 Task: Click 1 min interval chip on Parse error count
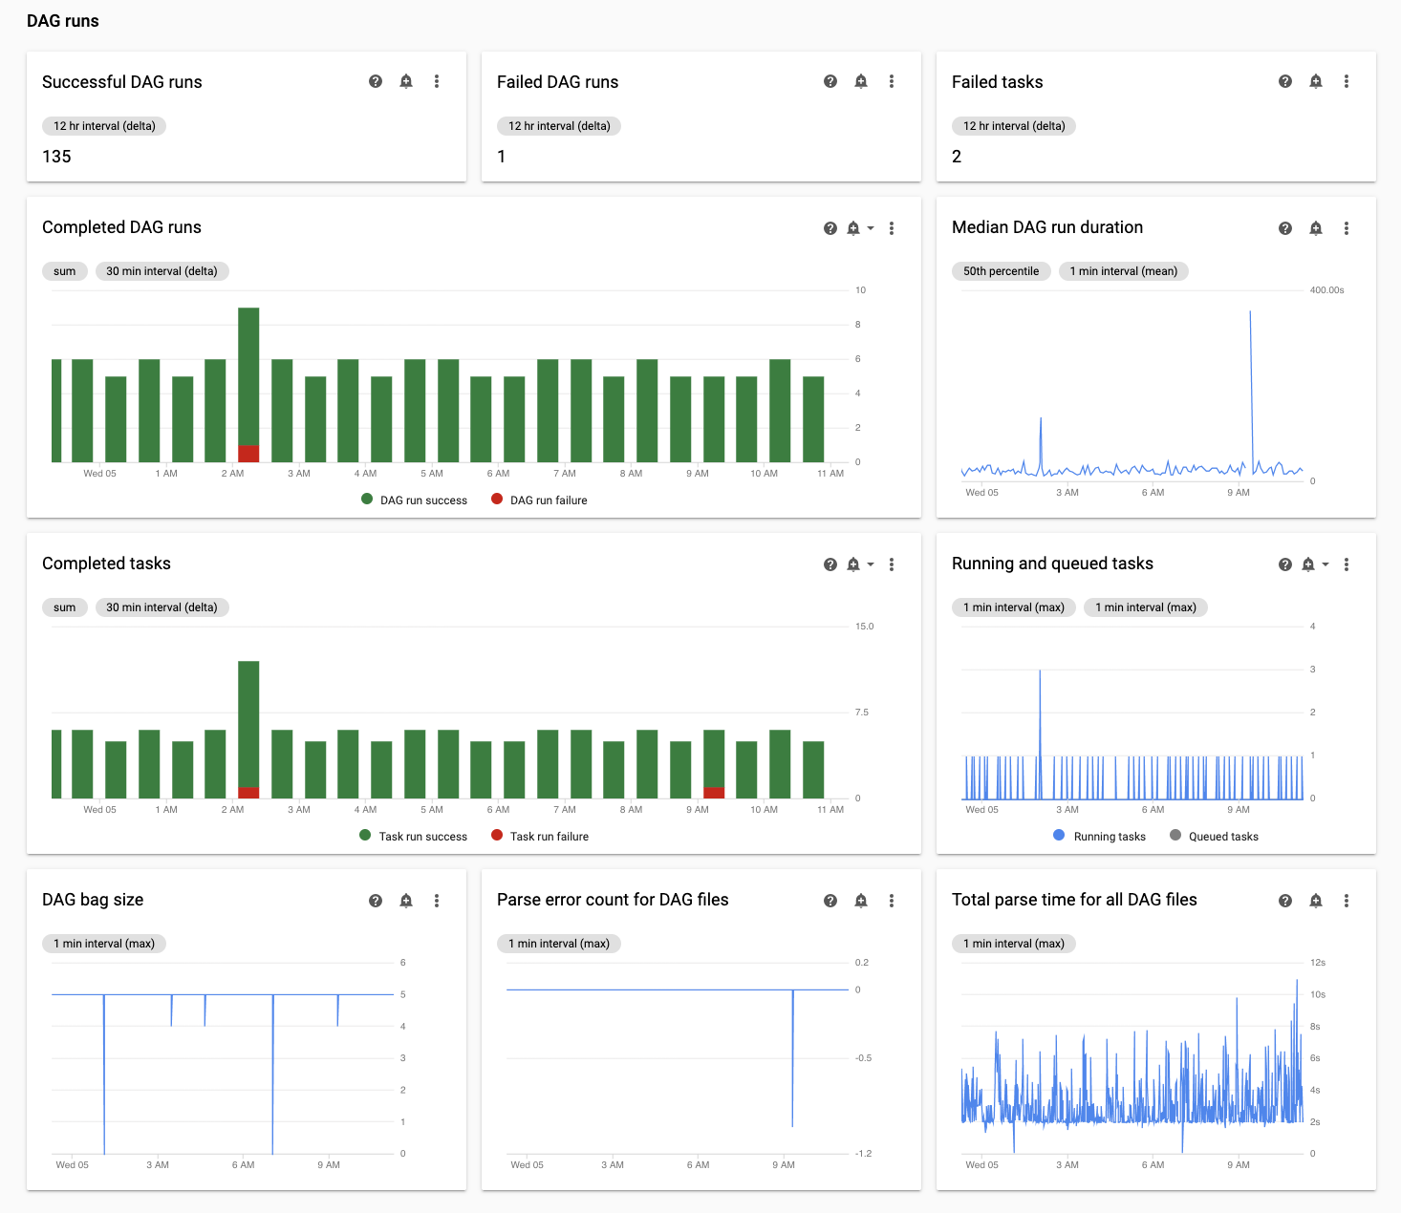(x=559, y=944)
